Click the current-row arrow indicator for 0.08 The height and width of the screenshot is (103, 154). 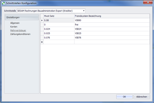click(x=42, y=20)
